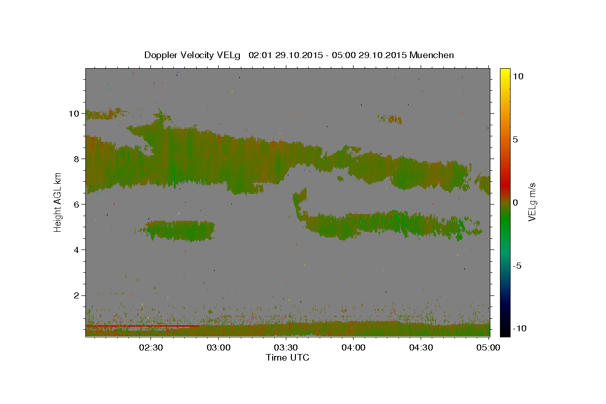
Task: Click the colorbar tick label '5' above zero
Action: pos(515,139)
